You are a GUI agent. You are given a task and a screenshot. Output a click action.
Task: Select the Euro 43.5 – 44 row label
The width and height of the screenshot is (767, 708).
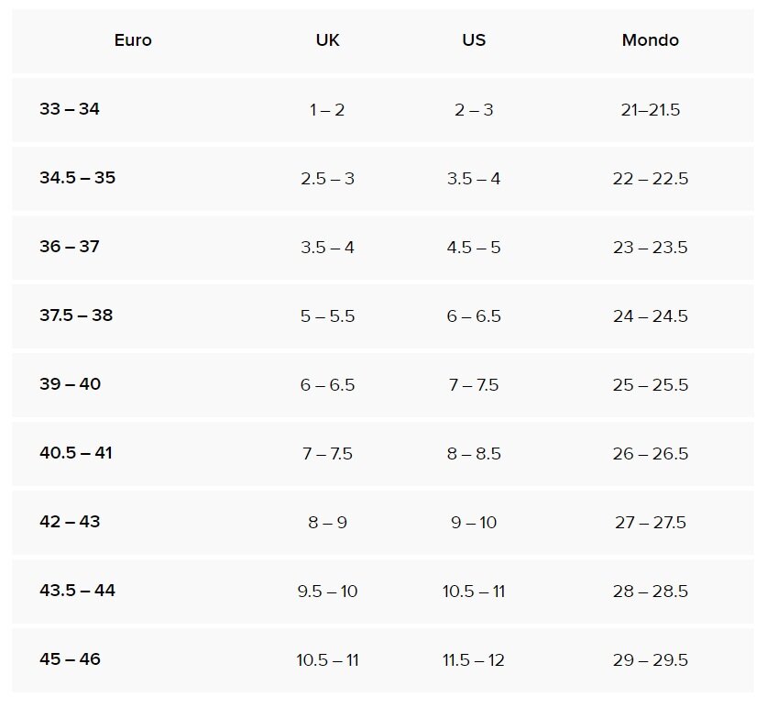[77, 591]
